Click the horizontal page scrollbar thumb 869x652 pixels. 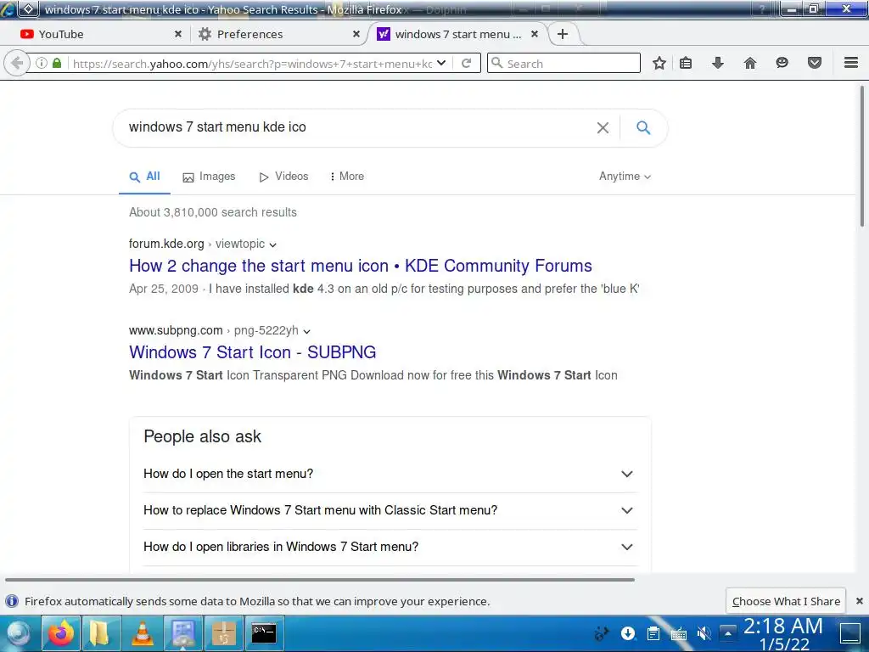pyautogui.click(x=320, y=579)
